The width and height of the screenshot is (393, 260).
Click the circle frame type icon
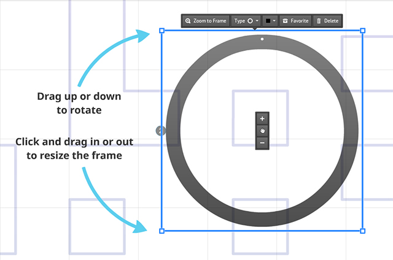tap(250, 21)
